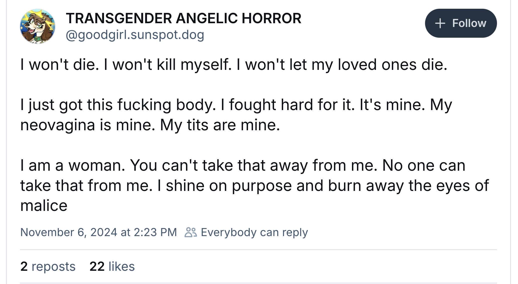Screen dimensions: 518x284
Task: Click the word Follow in the button
Action: 469,23
